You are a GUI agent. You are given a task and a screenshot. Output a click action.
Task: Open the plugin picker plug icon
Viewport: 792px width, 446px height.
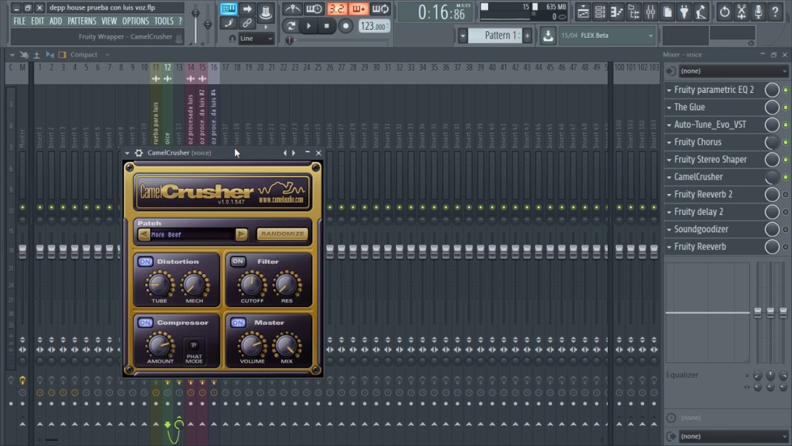point(684,12)
